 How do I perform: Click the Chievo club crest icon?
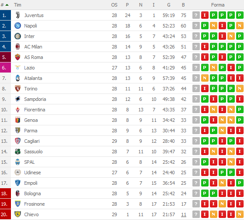tap(17, 214)
